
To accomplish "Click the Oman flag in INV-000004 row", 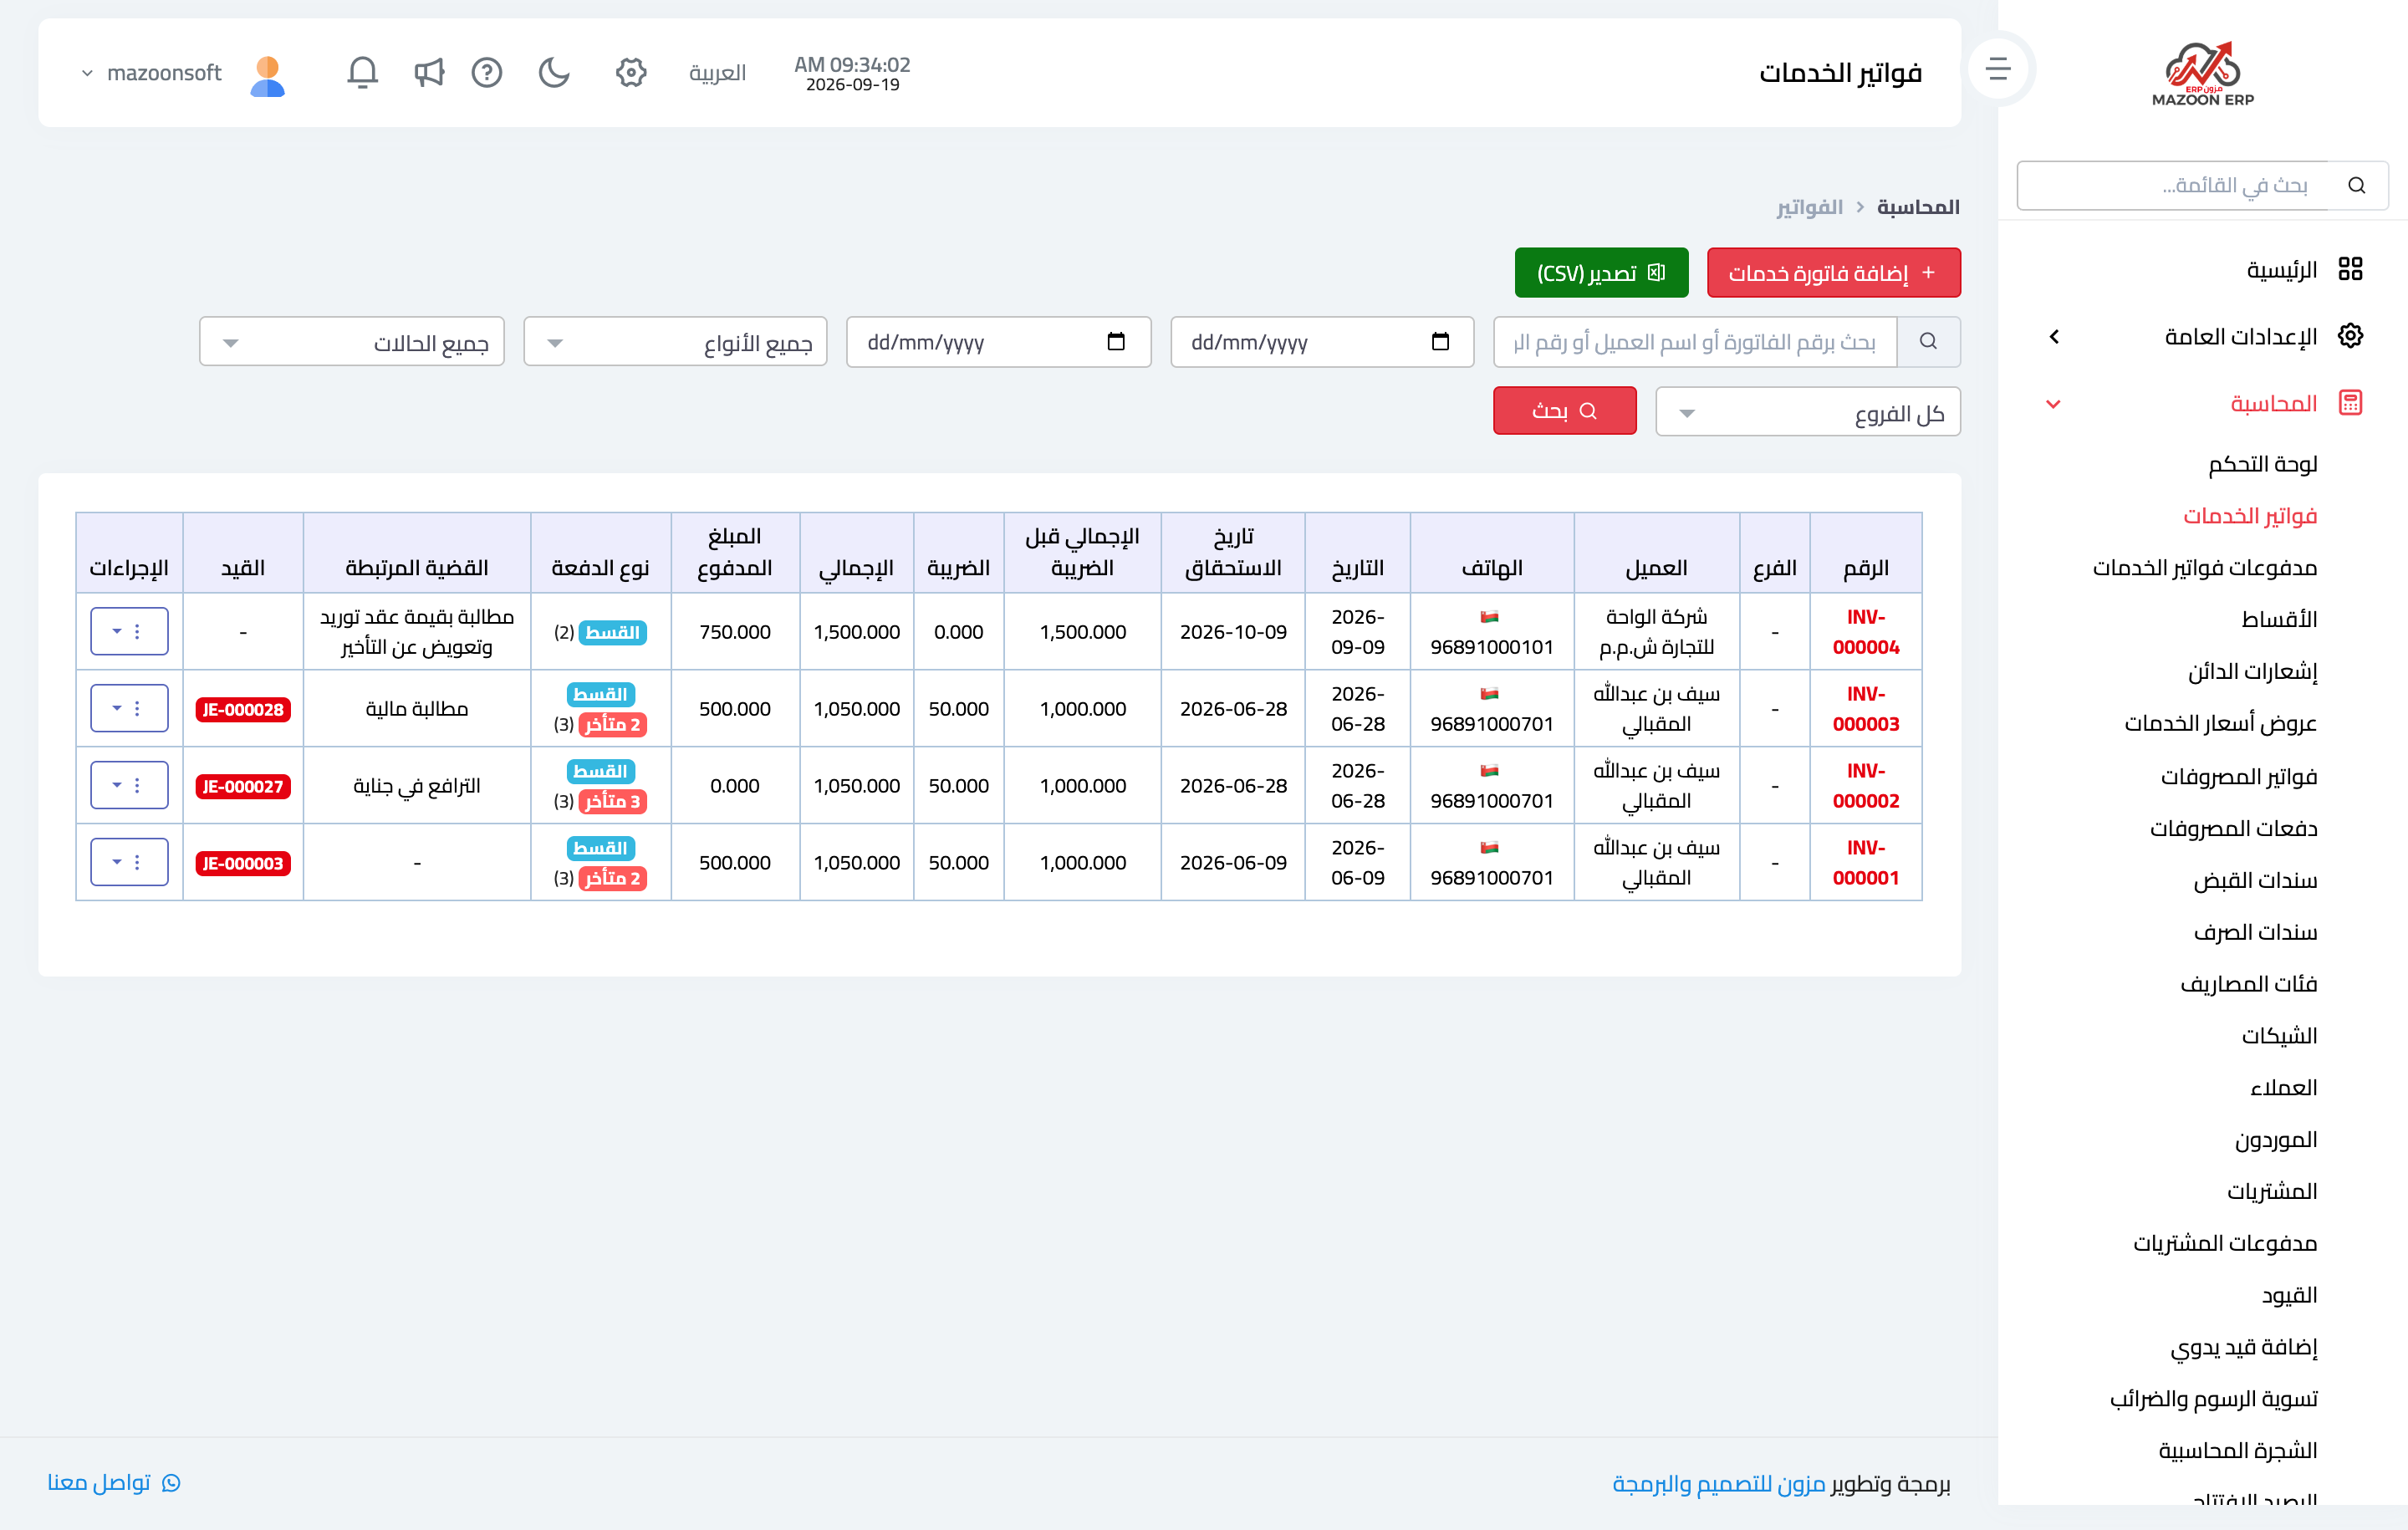I will (x=1490, y=617).
